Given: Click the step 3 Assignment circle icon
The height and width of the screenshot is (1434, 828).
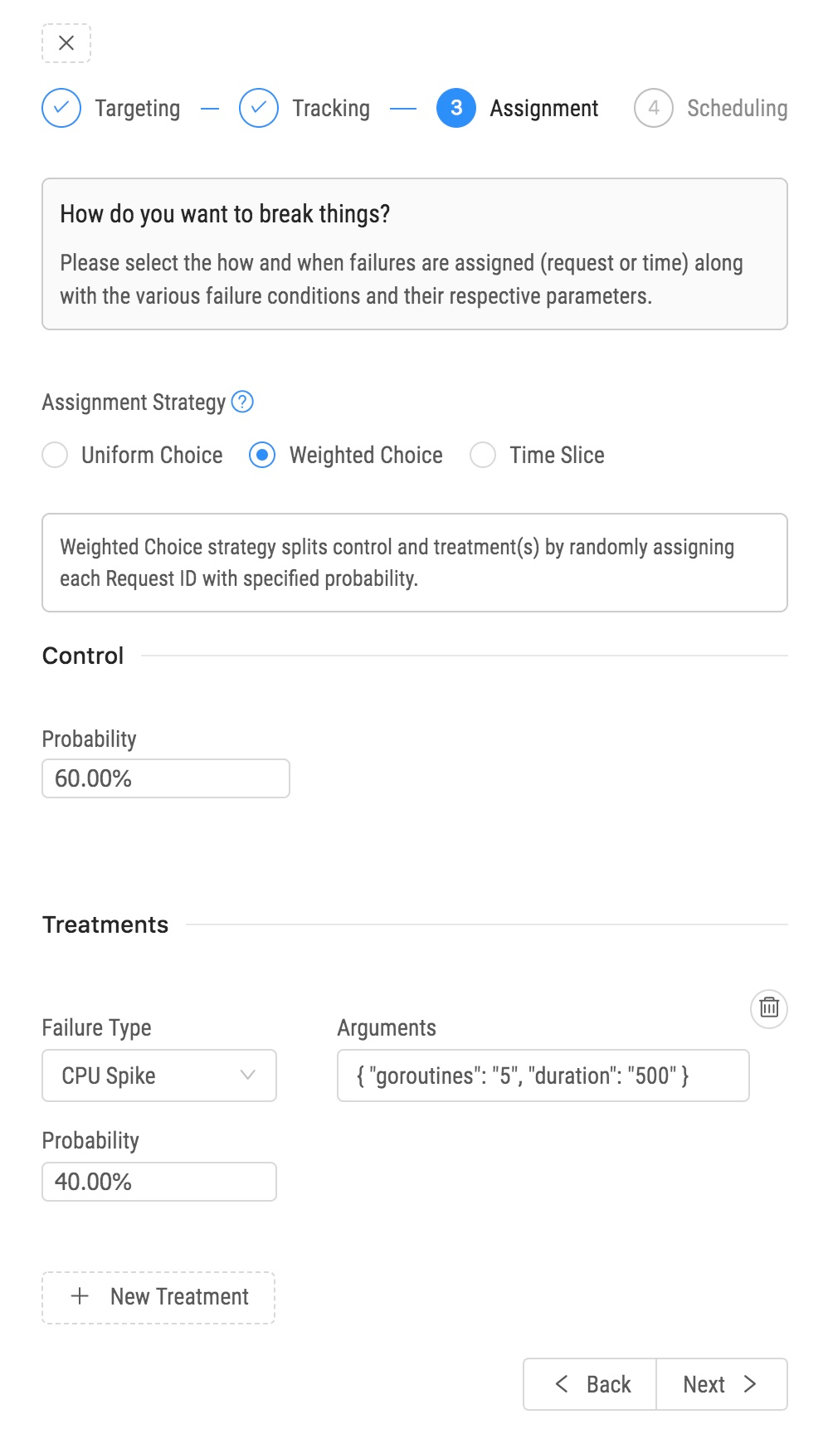Looking at the screenshot, I should [456, 108].
